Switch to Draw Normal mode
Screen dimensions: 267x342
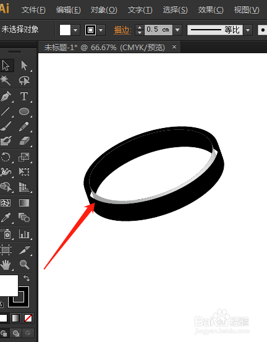(x=4, y=333)
